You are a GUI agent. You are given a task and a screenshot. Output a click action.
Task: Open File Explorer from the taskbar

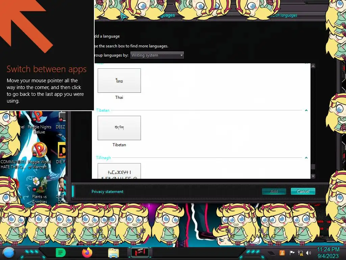114,253
